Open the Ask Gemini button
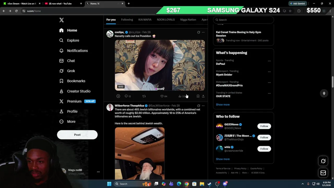The image size is (334, 188). coord(297,4)
